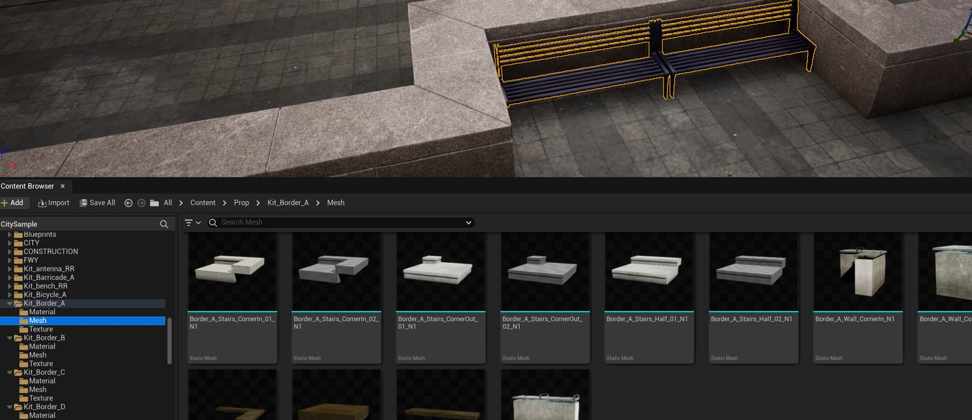Select Kit_Border_A in the path bar
The width and height of the screenshot is (972, 420).
(x=288, y=203)
